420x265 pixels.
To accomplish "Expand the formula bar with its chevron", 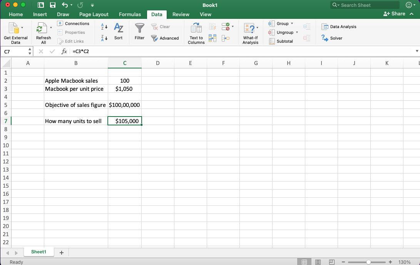I will pos(416,50).
